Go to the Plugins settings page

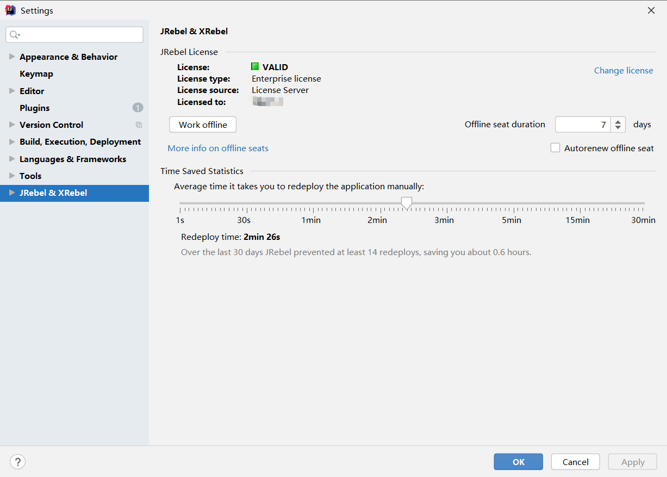pos(35,108)
